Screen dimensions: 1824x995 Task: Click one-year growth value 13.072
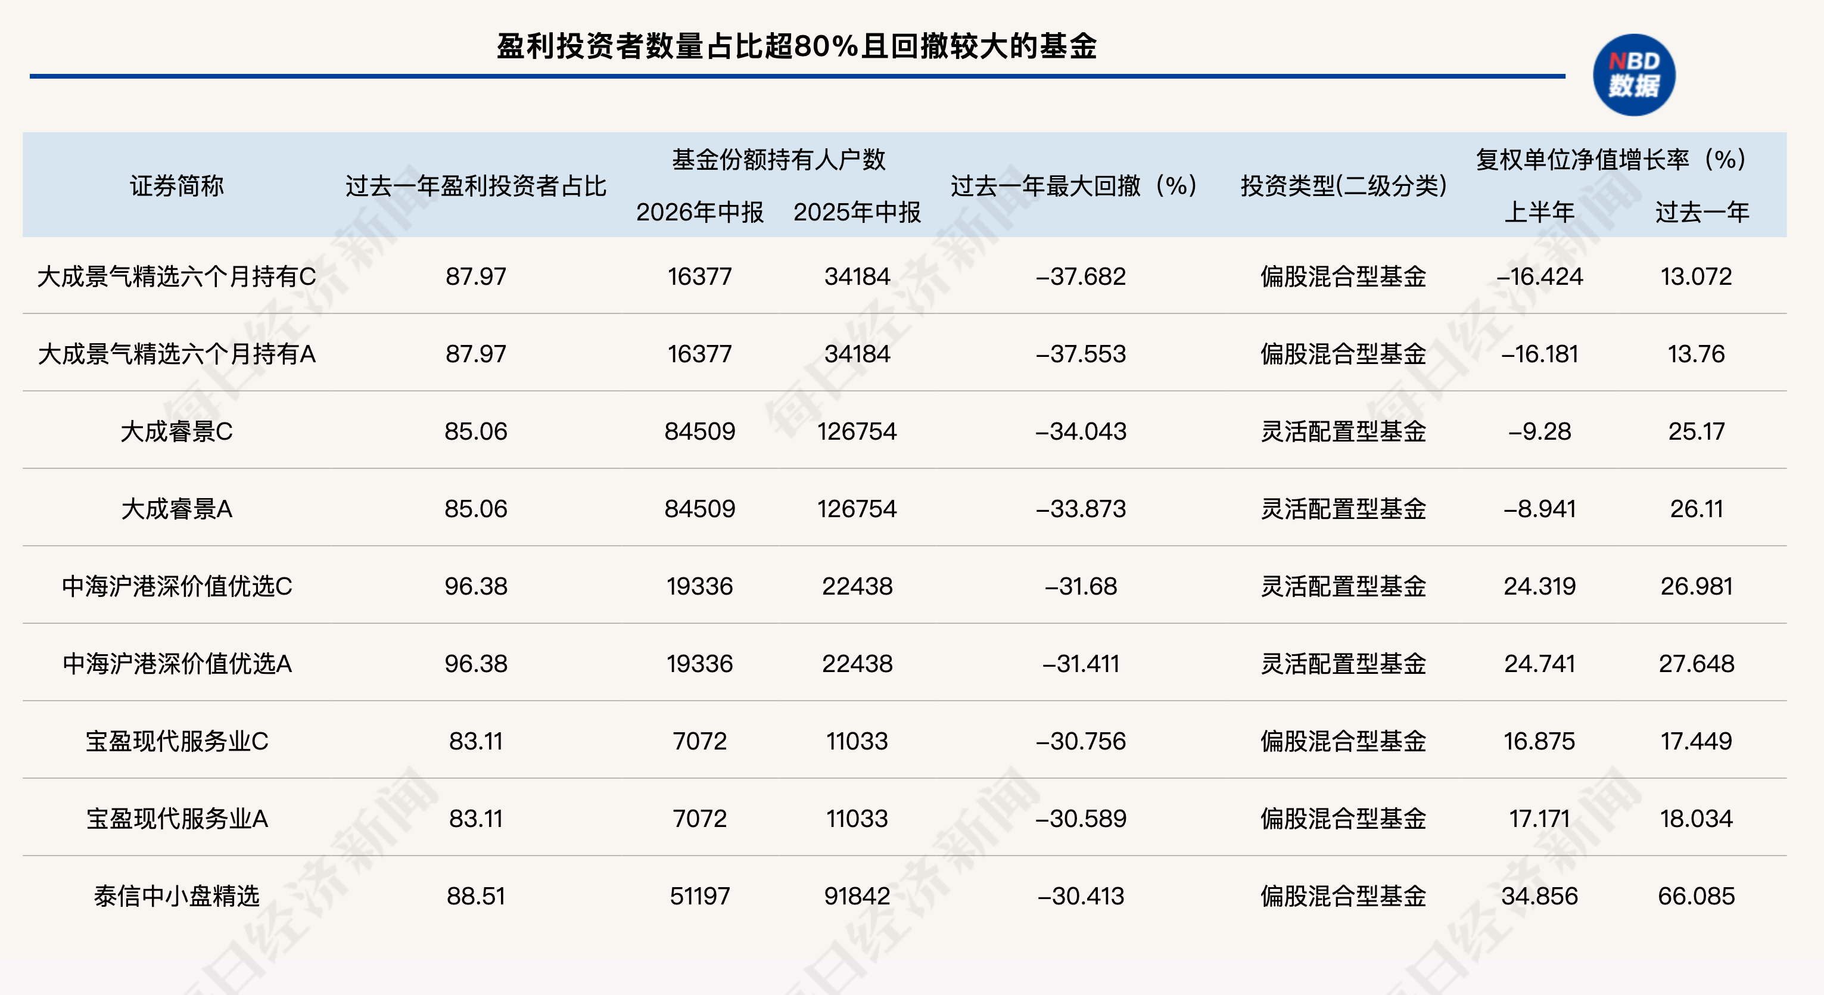(1697, 276)
